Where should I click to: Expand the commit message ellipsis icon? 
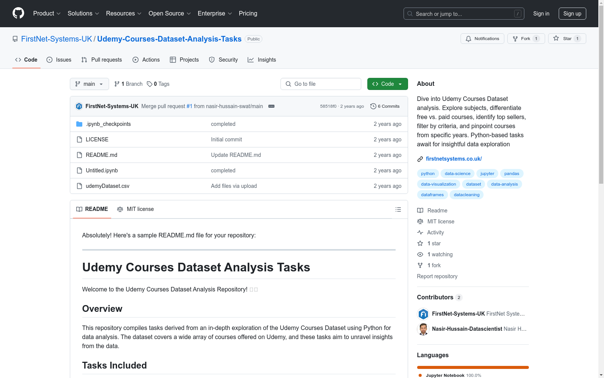click(271, 106)
